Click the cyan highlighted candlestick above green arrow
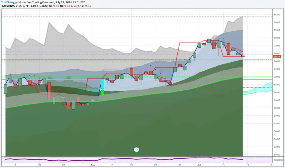This screenshot has width=285, height=168. point(102,84)
